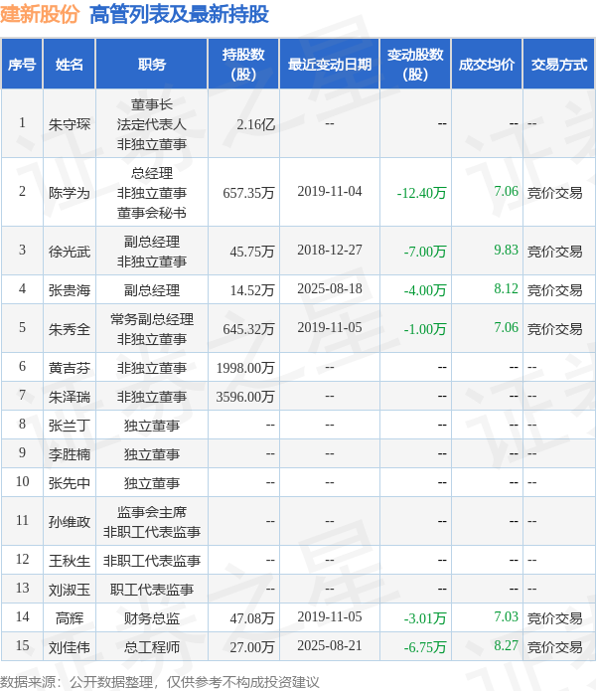Click the 监事会主席 position text
The height and width of the screenshot is (691, 596).
[x=152, y=512]
